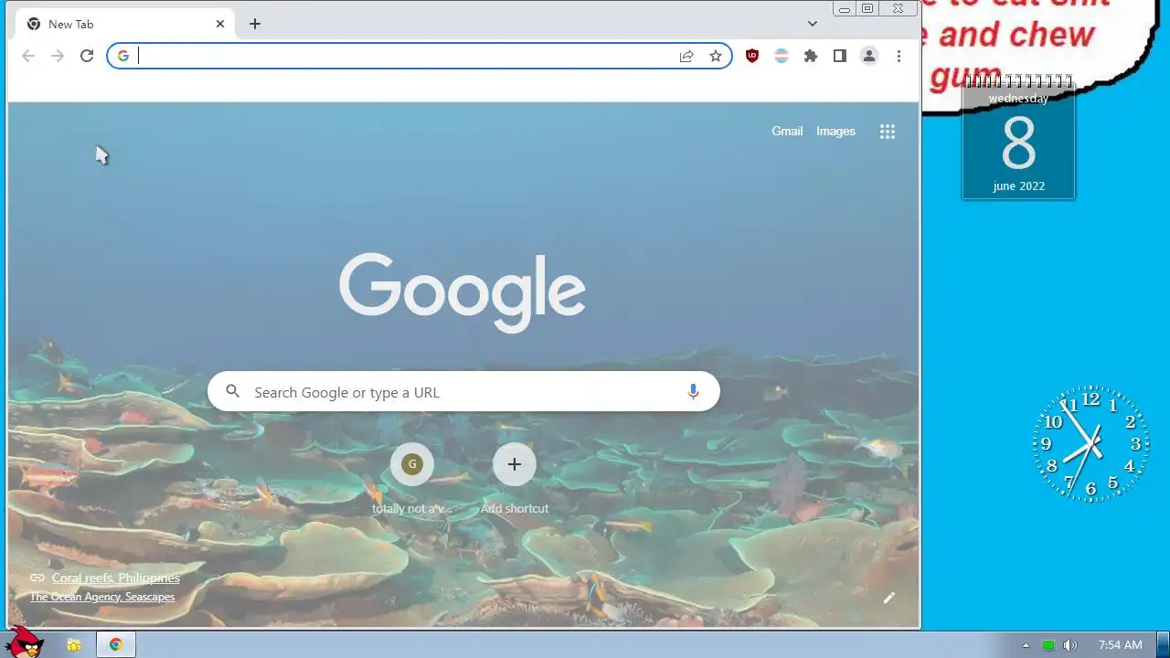Show hidden system tray icons
1170x658 pixels.
click(1026, 645)
